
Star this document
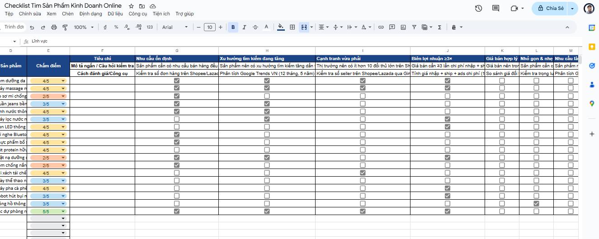[131, 6]
